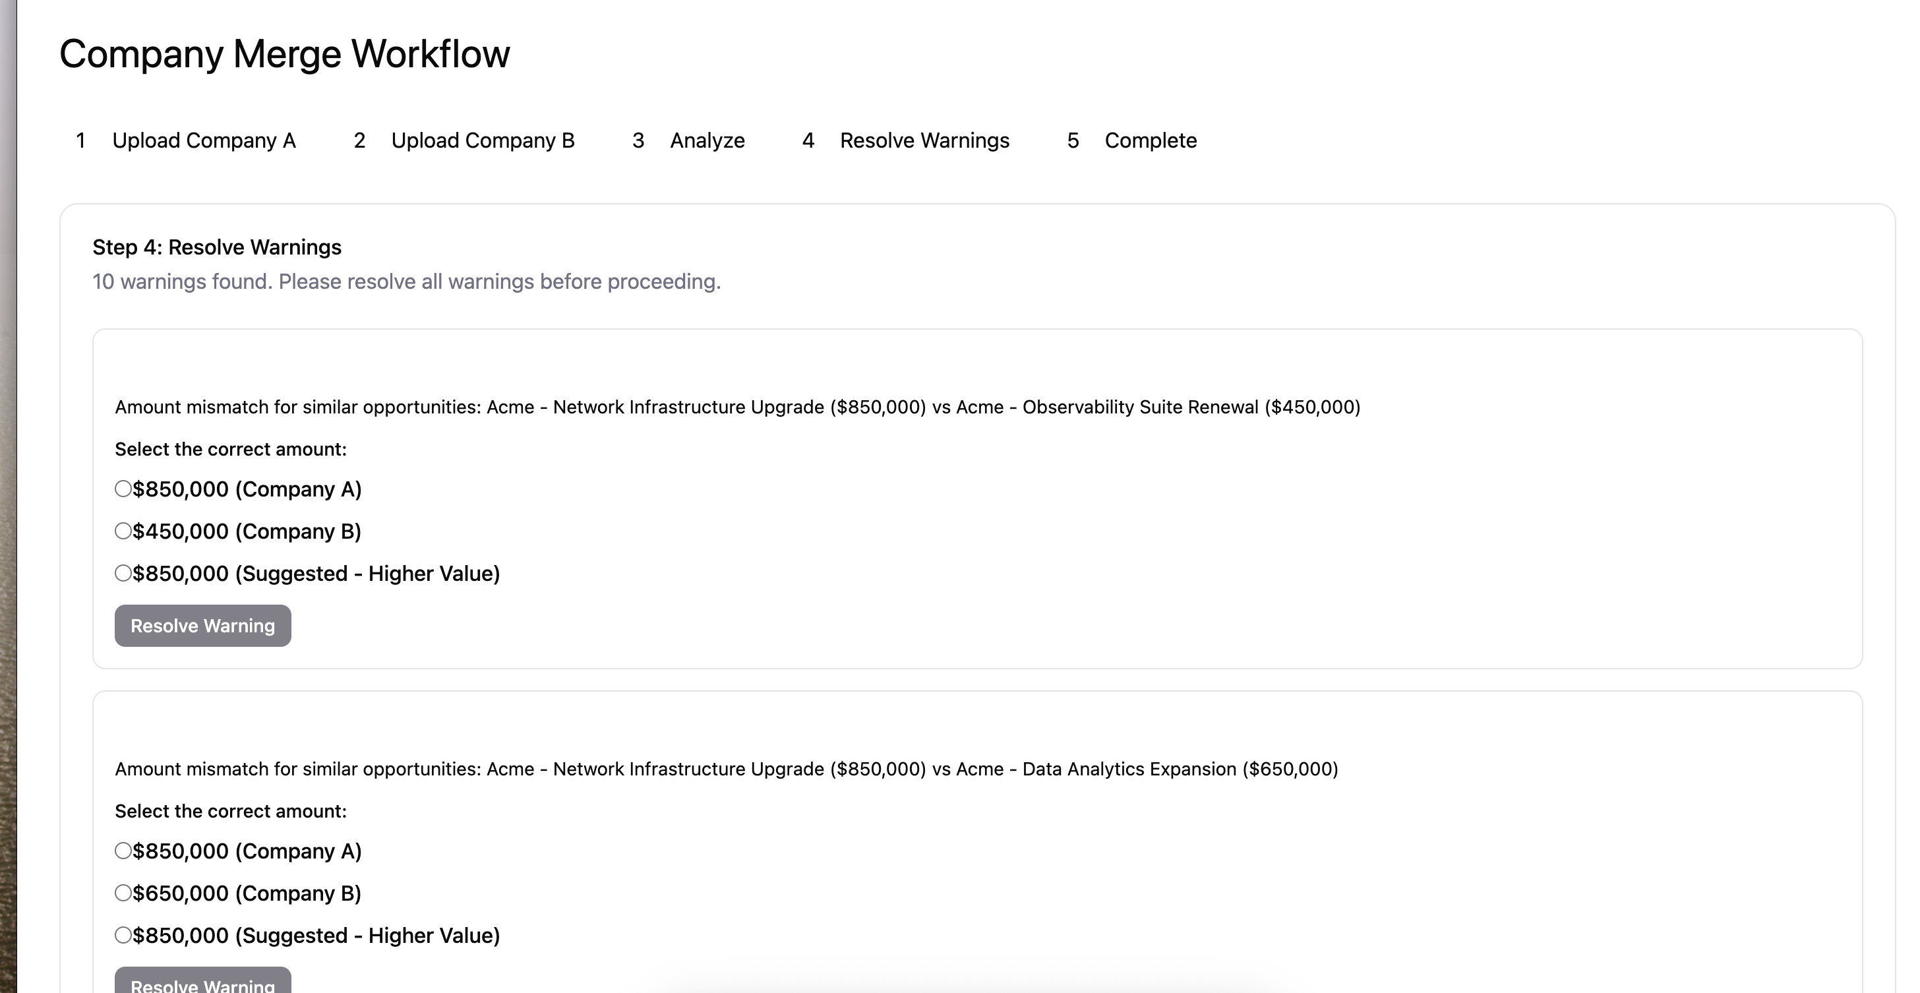The width and height of the screenshot is (1920, 993).
Task: Click the Company Merge Workflow heading
Action: (x=285, y=55)
